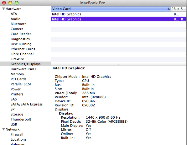Click the Hardware category label
The width and height of the screenshot is (187, 145).
(13, 9)
